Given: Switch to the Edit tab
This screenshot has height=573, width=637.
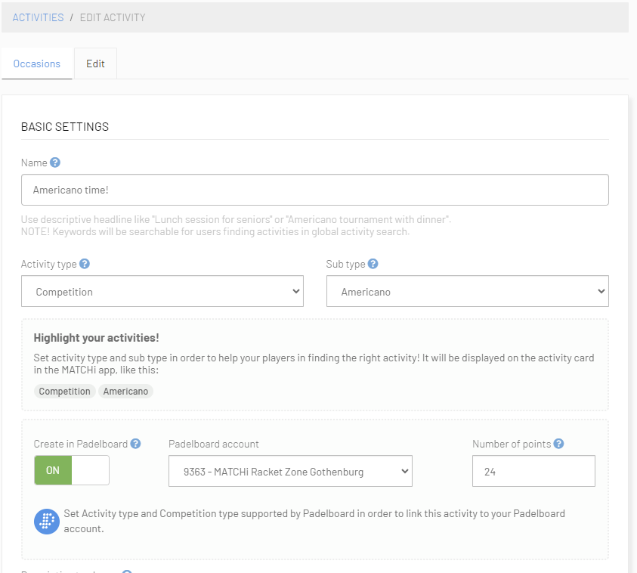Looking at the screenshot, I should click(95, 63).
